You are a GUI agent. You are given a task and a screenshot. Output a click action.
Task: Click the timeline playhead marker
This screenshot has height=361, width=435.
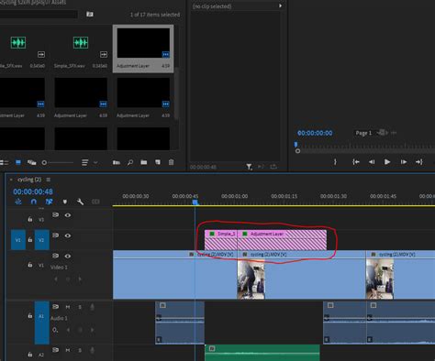coord(195,202)
